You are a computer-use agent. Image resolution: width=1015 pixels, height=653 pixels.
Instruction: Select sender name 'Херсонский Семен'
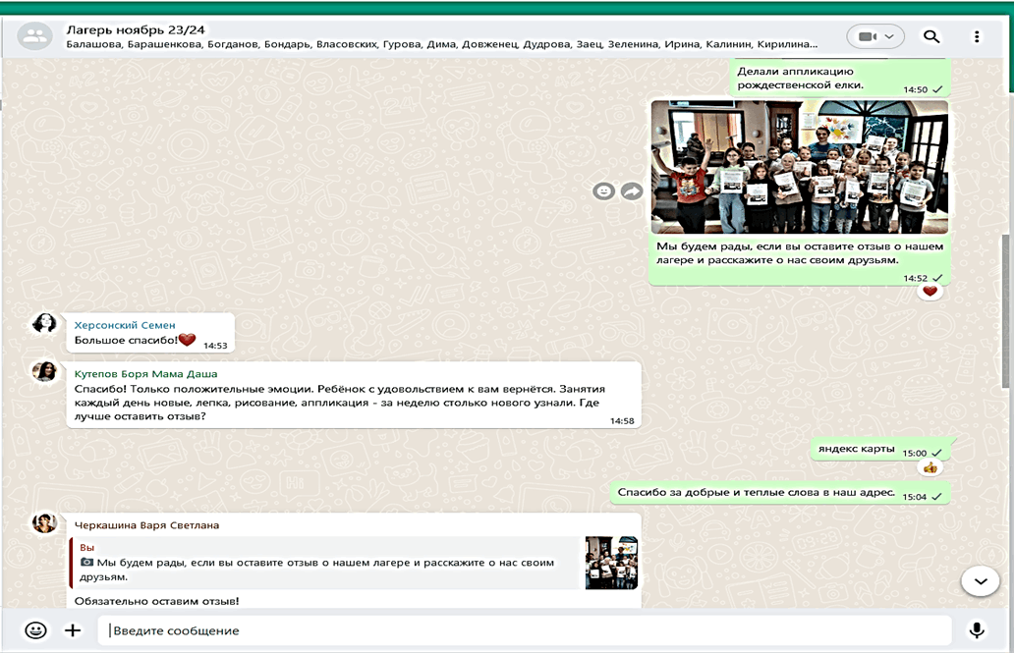(125, 325)
